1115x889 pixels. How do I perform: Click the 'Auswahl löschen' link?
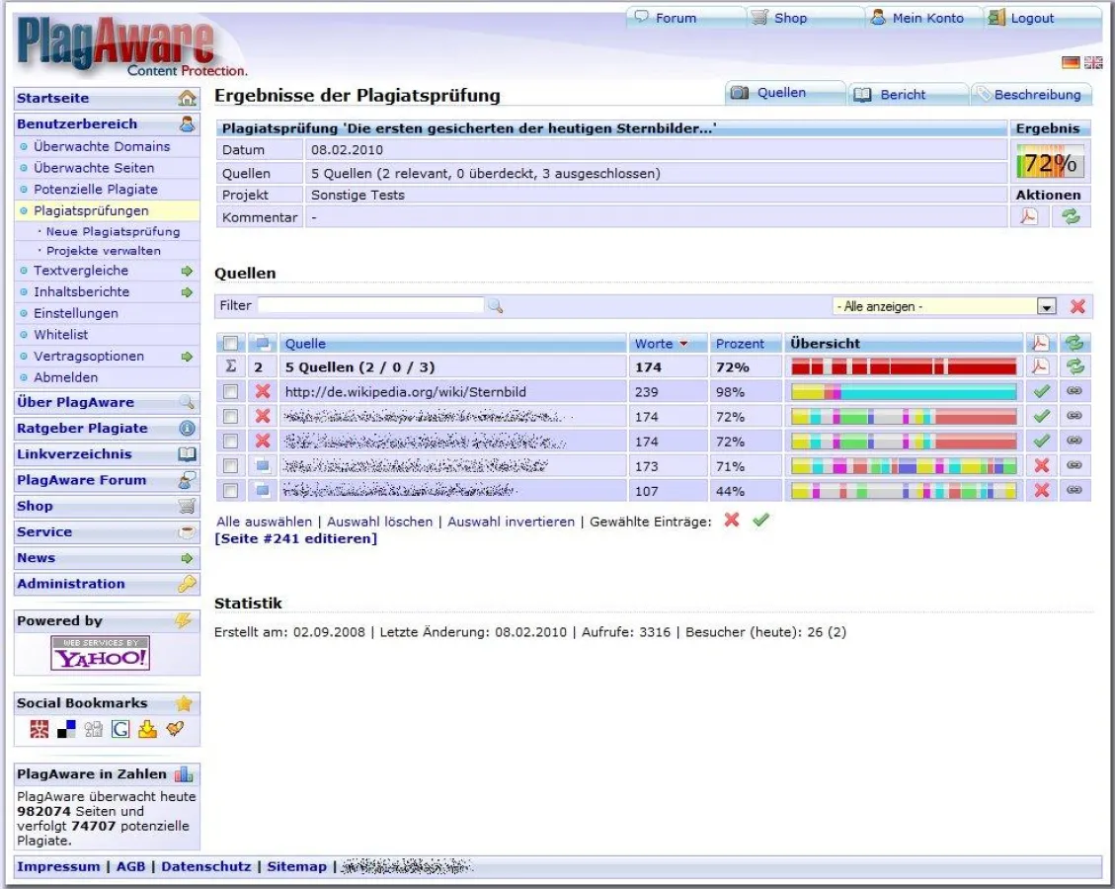click(379, 522)
